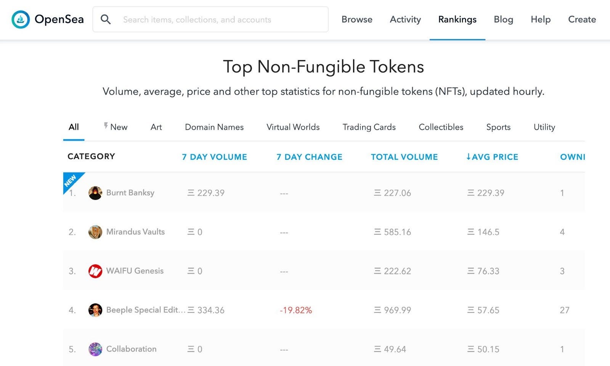The width and height of the screenshot is (610, 366).
Task: Sort rankings by 7 Day Change
Action: coord(309,157)
